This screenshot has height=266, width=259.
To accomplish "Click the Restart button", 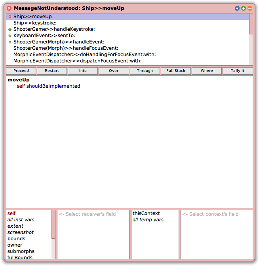I will [x=52, y=71].
